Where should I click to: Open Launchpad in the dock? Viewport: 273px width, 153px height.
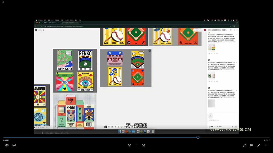pyautogui.click(x=123, y=132)
